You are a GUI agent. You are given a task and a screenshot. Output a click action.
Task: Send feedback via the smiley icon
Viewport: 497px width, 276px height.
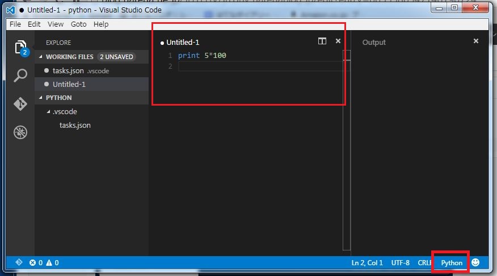(x=475, y=262)
